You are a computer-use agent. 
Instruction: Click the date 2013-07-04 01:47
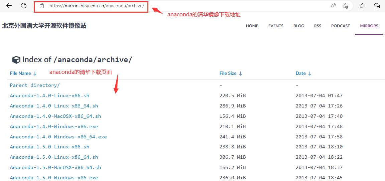(x=319, y=95)
